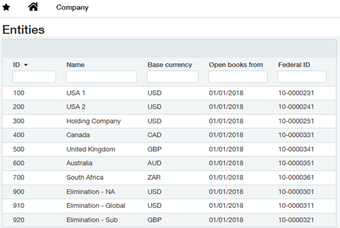340x228 pixels.
Task: Click Federal ID column header
Action: click(294, 64)
